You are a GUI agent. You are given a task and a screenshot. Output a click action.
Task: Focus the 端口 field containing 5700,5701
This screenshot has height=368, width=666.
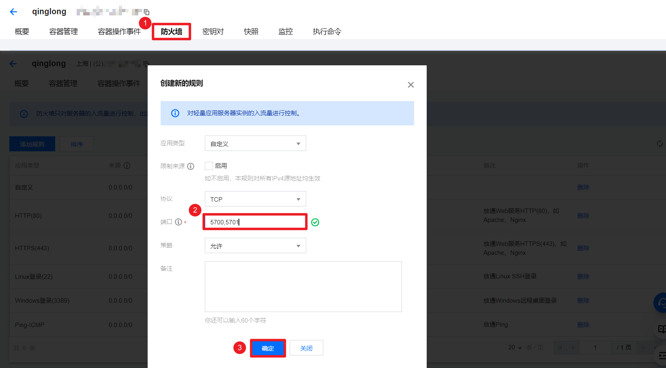pos(255,222)
